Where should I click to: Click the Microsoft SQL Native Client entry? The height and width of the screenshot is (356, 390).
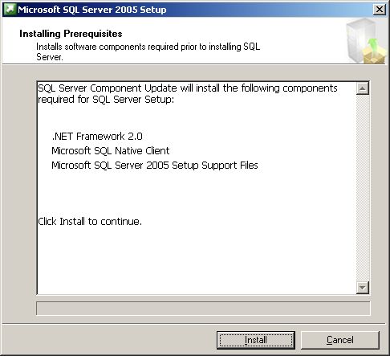111,151
